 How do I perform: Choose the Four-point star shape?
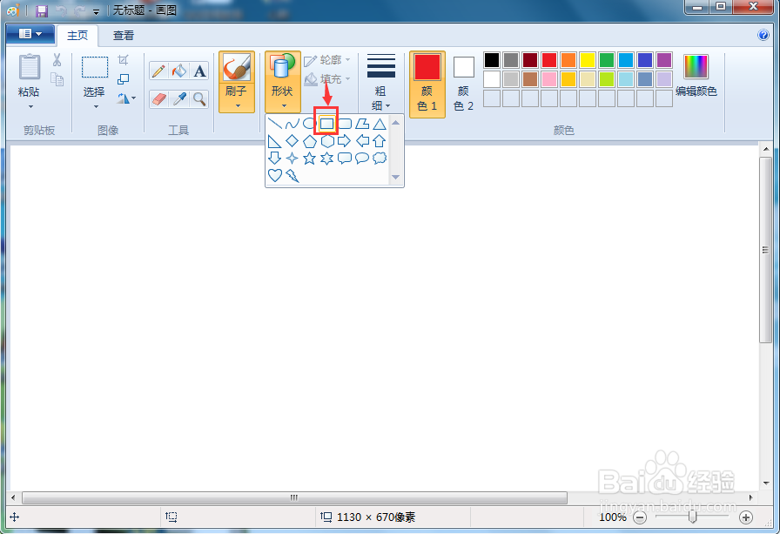tap(292, 159)
